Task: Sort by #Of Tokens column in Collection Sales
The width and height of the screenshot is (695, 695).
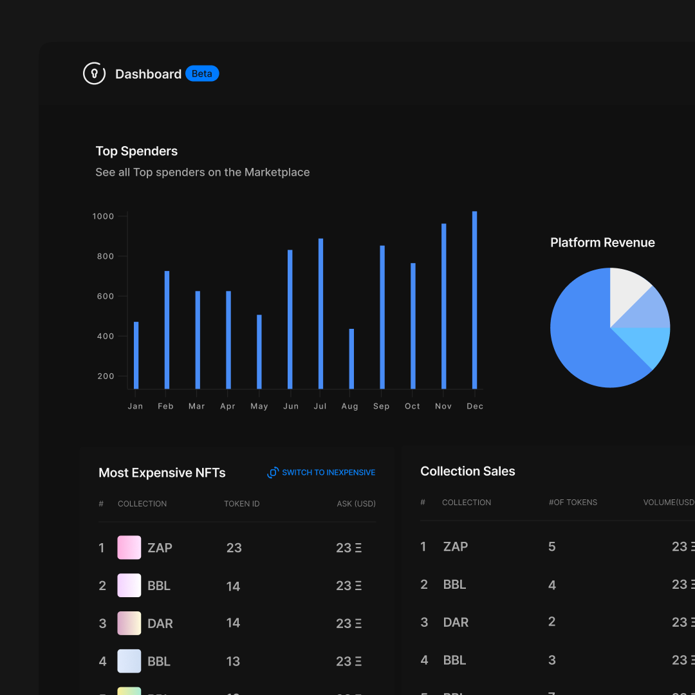Action: click(x=573, y=503)
